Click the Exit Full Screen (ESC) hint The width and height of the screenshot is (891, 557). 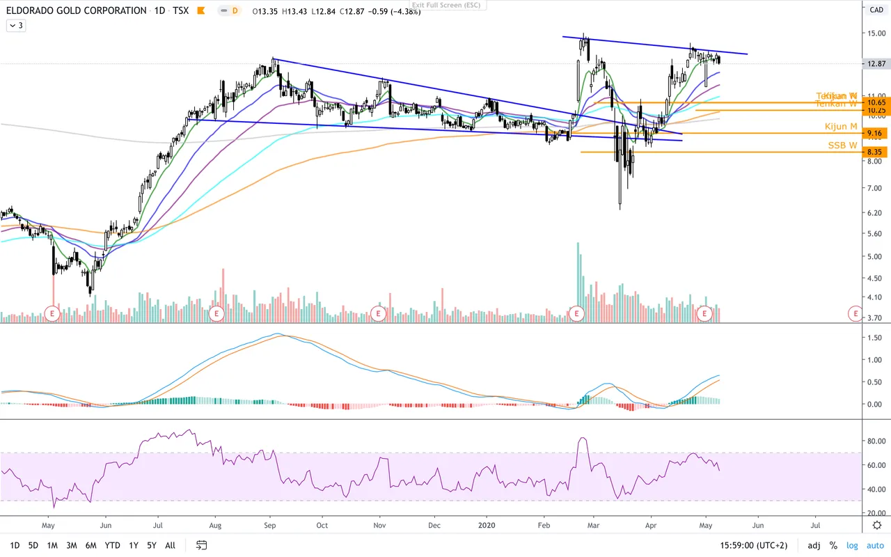click(x=448, y=5)
